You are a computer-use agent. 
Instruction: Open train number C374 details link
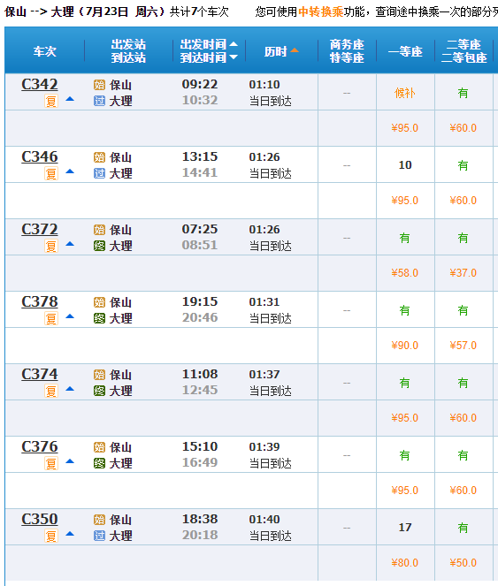point(40,374)
